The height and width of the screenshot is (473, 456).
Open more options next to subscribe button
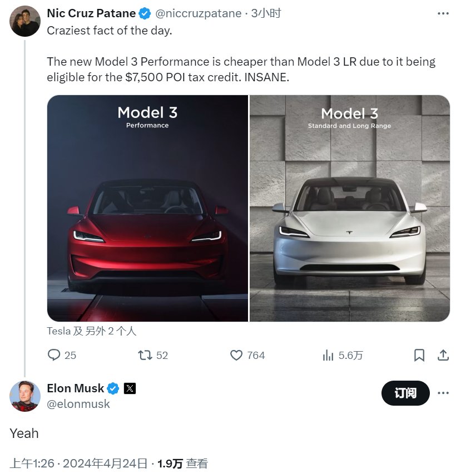point(443,393)
